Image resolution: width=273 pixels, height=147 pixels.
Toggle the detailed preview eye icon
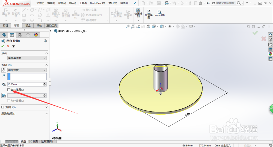click(x=13, y=46)
